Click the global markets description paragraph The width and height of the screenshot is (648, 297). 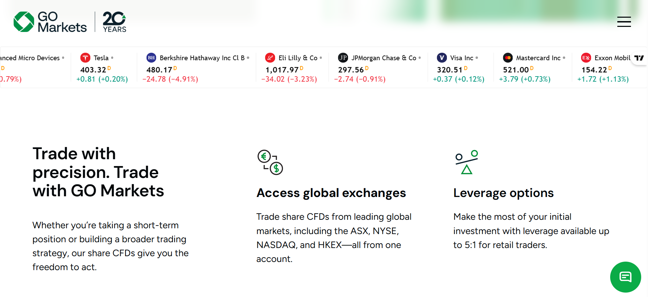[x=334, y=238]
